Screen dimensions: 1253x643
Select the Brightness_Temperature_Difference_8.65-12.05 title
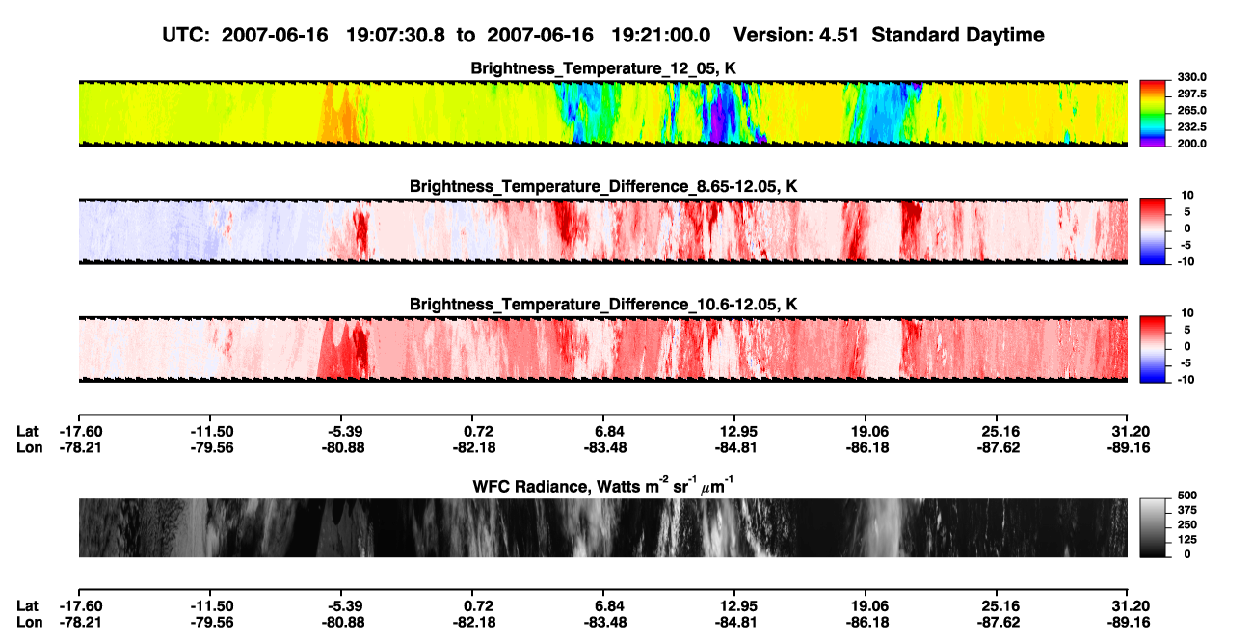tap(603, 186)
